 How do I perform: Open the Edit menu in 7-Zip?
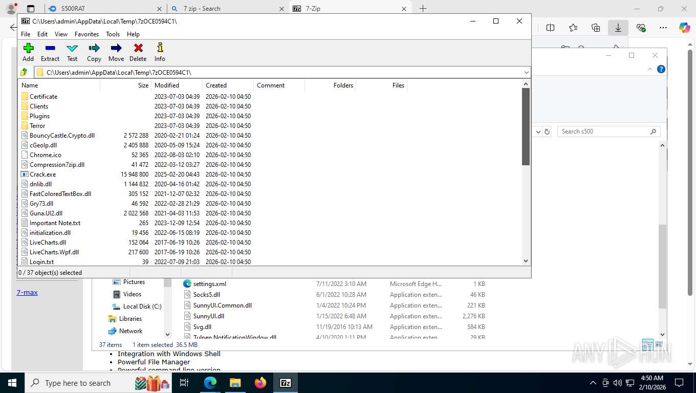[42, 34]
